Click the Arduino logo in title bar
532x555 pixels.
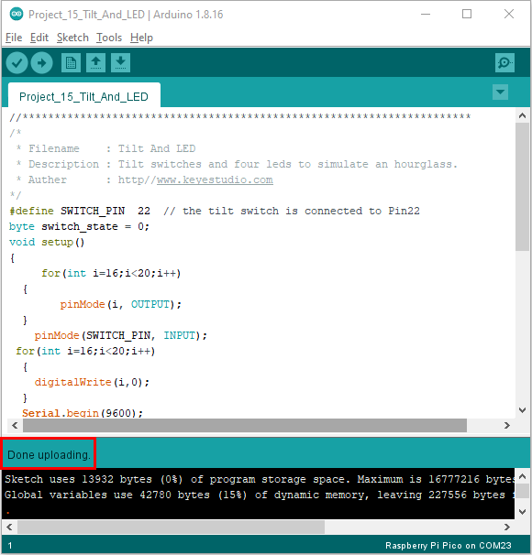(17, 14)
